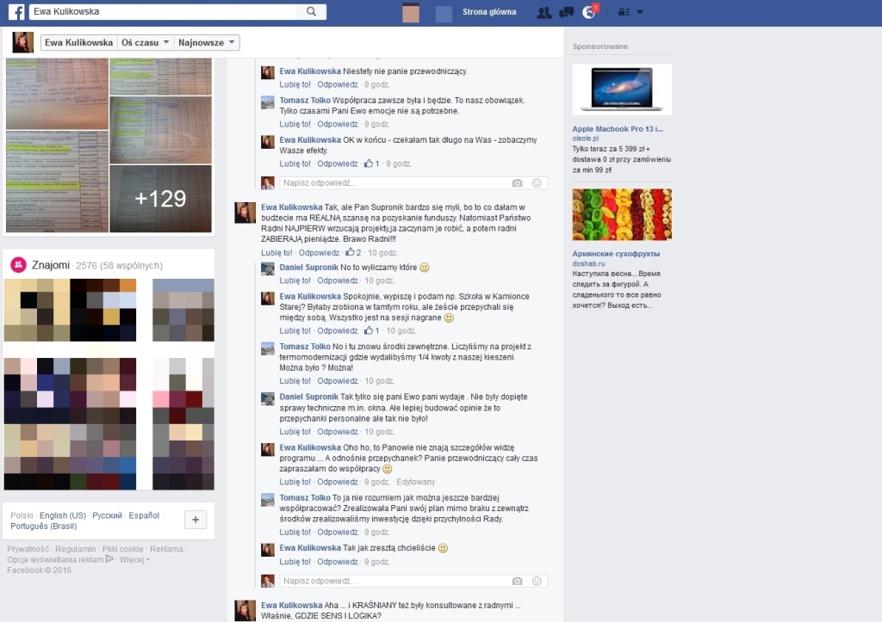The height and width of the screenshot is (622, 882).
Task: Open the notifications globe icon
Action: pos(589,12)
